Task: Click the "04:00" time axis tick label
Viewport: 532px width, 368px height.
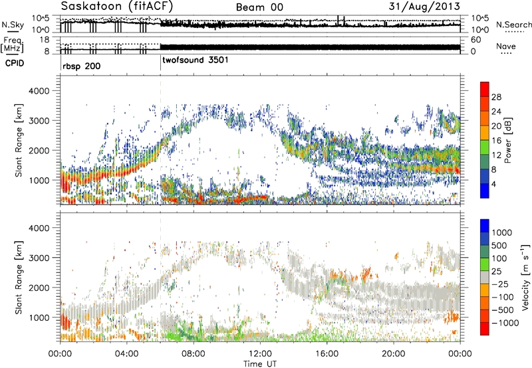Action: tap(127, 353)
